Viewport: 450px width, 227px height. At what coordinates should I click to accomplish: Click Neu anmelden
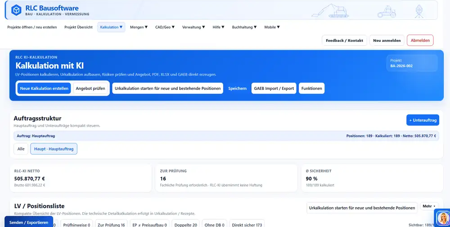[387, 40]
